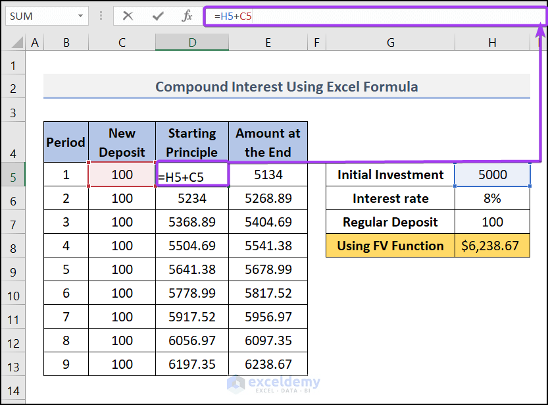Click the cell with value 5956.97
Viewport: 548px width, 405px height.
[268, 317]
